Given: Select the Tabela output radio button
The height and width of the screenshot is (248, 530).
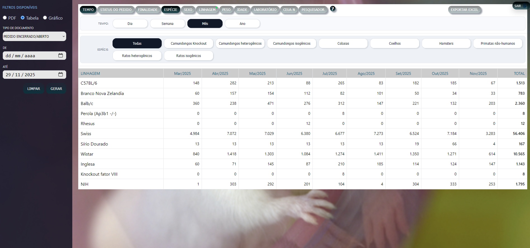Looking at the screenshot, I should (23, 18).
